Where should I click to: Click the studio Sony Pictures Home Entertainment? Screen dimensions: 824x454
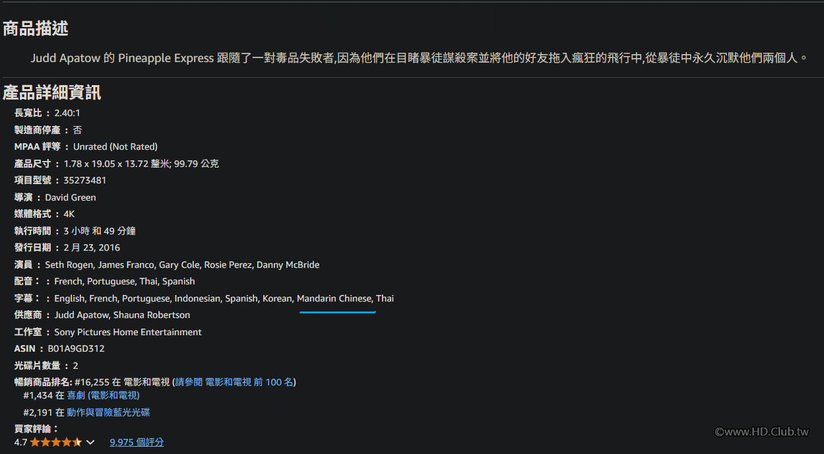(128, 332)
